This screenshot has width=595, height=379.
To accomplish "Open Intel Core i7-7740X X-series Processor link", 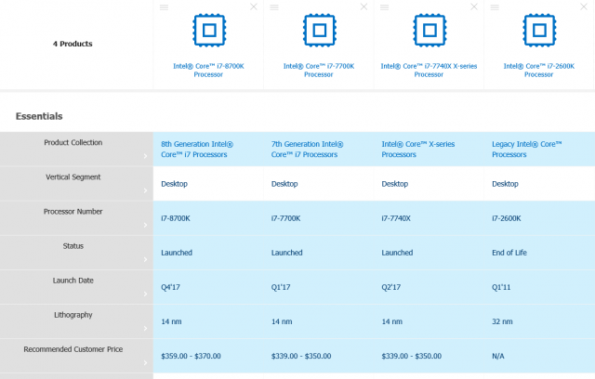I will (x=429, y=70).
